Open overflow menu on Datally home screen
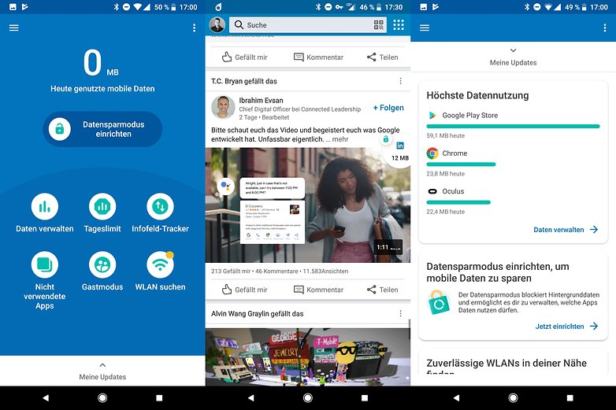Image resolution: width=616 pixels, height=410 pixels. pyautogui.click(x=194, y=28)
